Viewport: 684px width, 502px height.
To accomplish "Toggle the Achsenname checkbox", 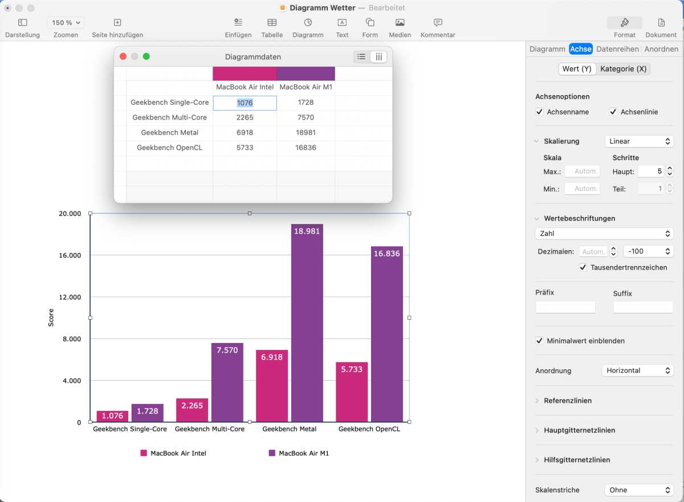I will (x=539, y=112).
